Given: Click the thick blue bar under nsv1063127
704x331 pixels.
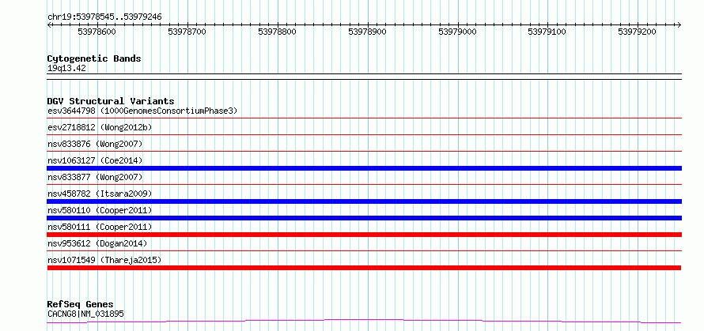Looking at the screenshot, I should tap(364, 168).
